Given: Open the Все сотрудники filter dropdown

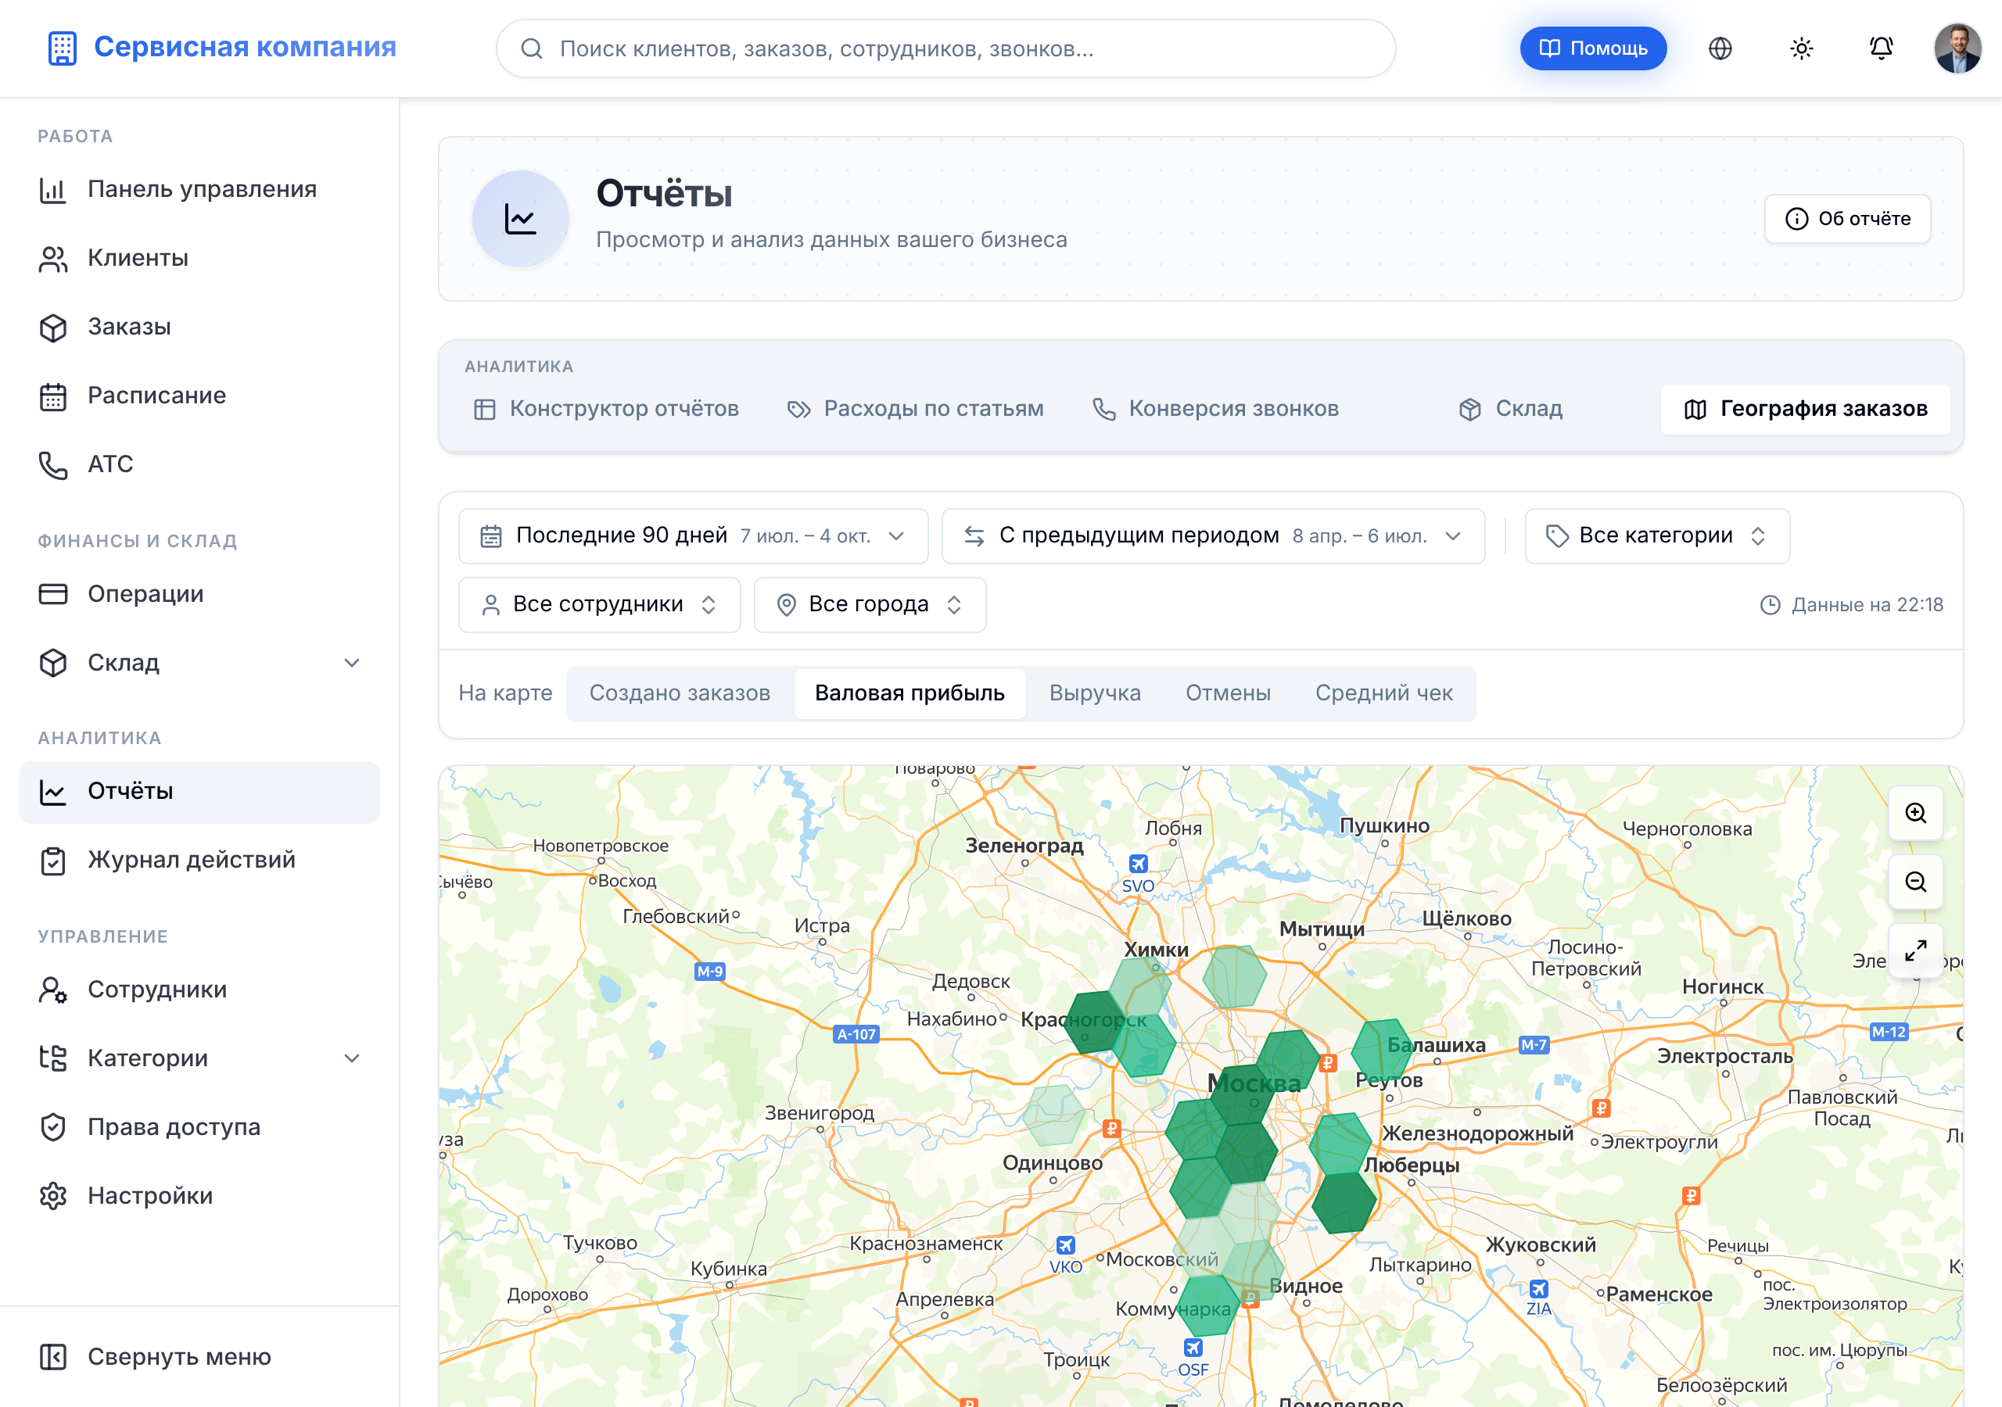Looking at the screenshot, I should (x=599, y=605).
